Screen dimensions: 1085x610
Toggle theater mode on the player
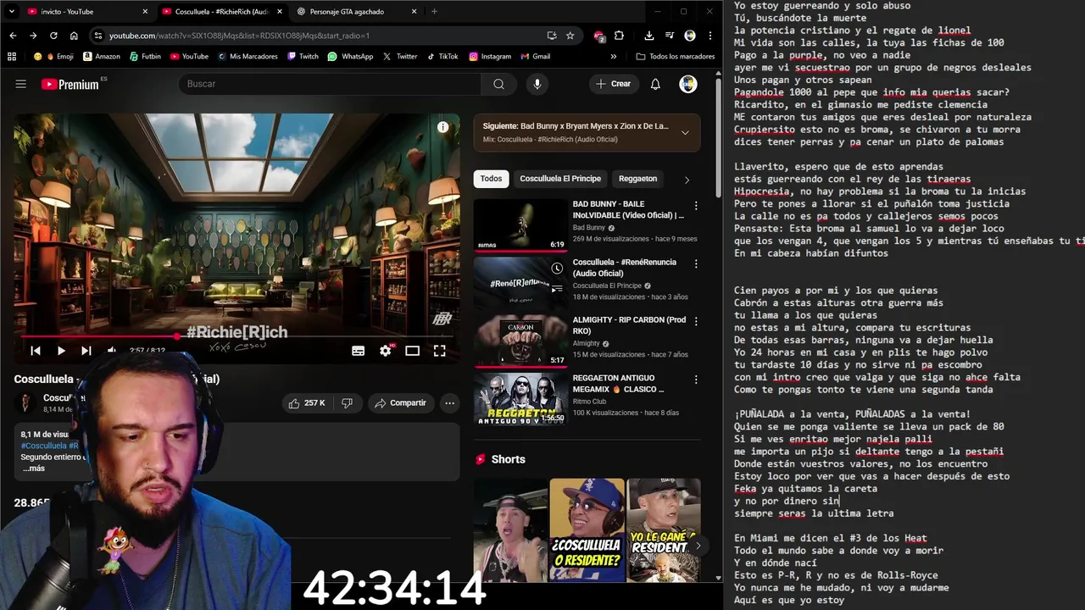413,351
